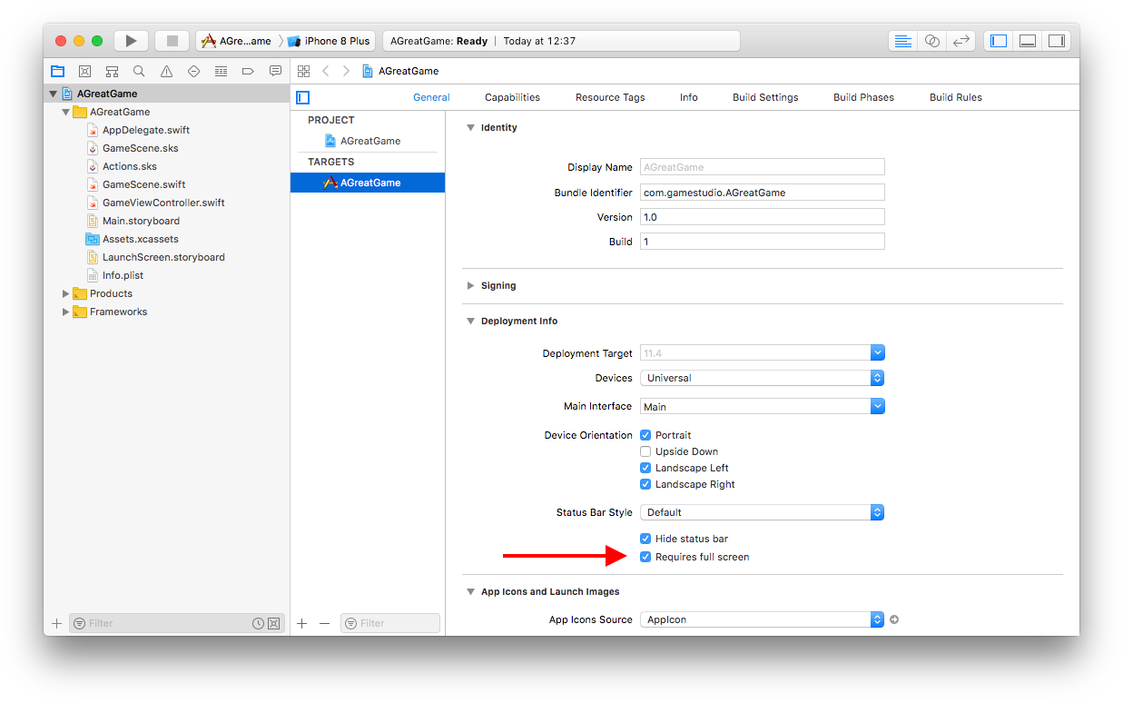The height and width of the screenshot is (703, 1123).
Task: Toggle the right Utilities panel
Action: 1056,41
